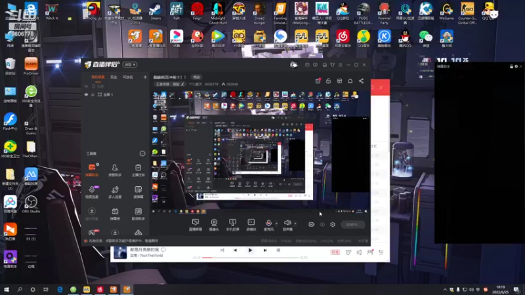This screenshot has height=295, width=525.
Task: Click the album cover thumbnail in the music player
Action: point(120,252)
